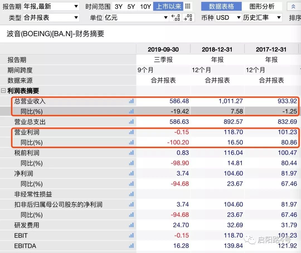Screen dimensions: 301x253
Task: Collapse the toolbar with double-chevron button
Action: tap(293, 7)
